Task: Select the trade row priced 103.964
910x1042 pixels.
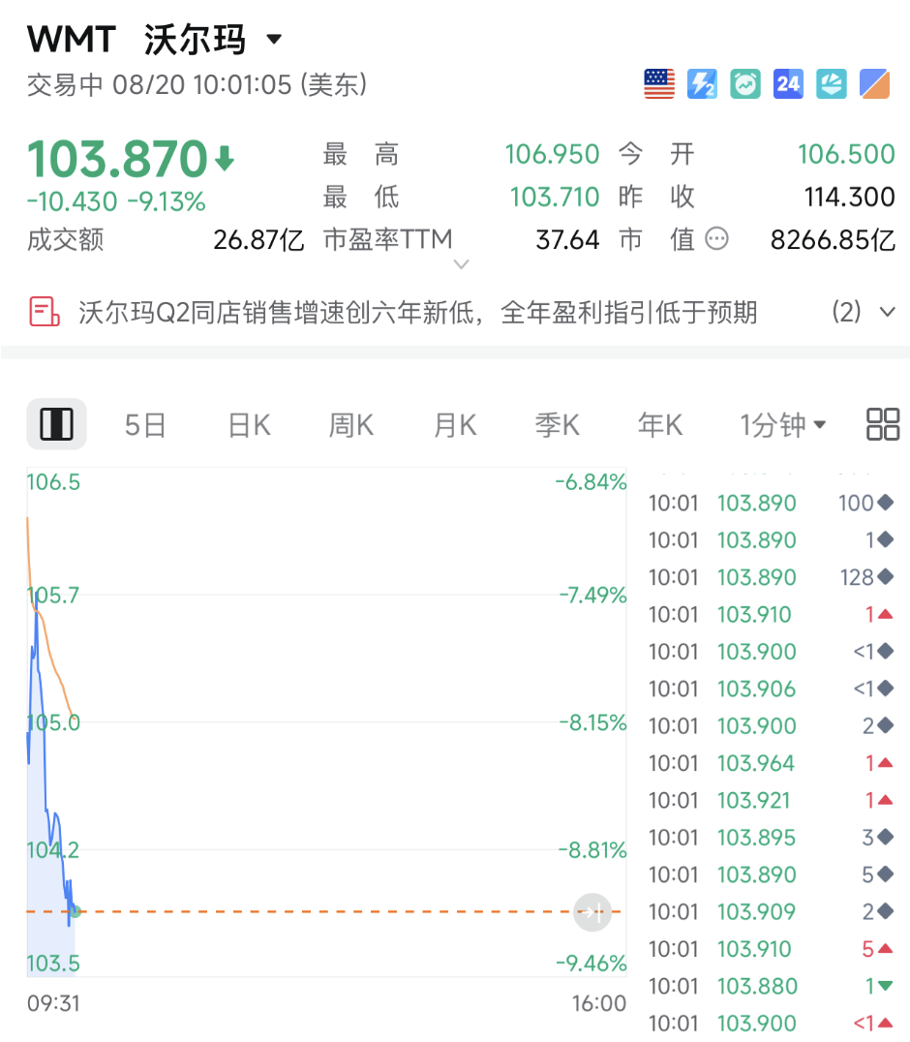Action: pyautogui.click(x=772, y=763)
